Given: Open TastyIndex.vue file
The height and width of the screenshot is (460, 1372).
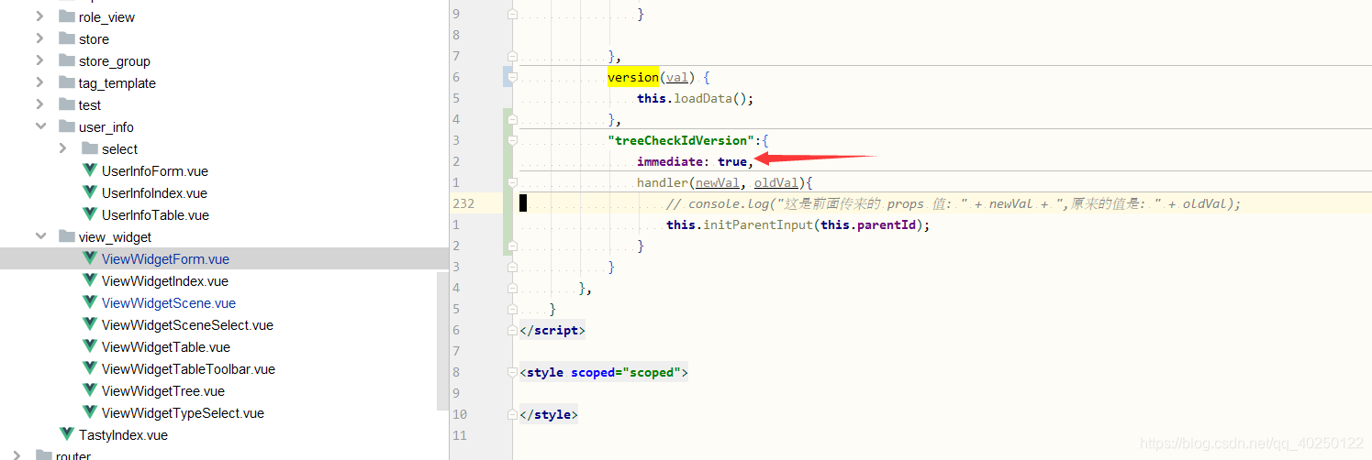Looking at the screenshot, I should click(x=123, y=434).
